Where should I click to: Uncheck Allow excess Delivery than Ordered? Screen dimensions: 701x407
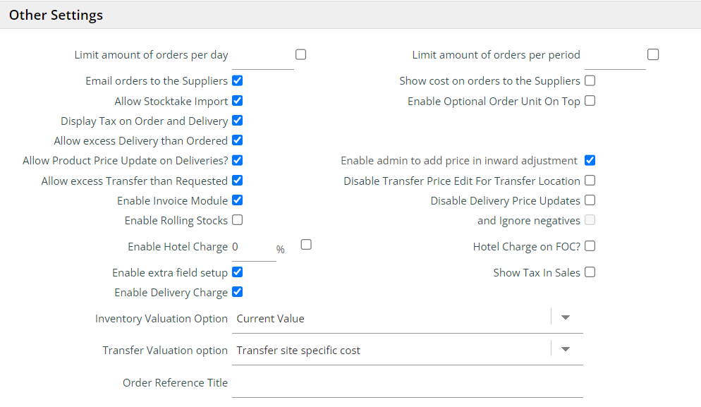[238, 140]
